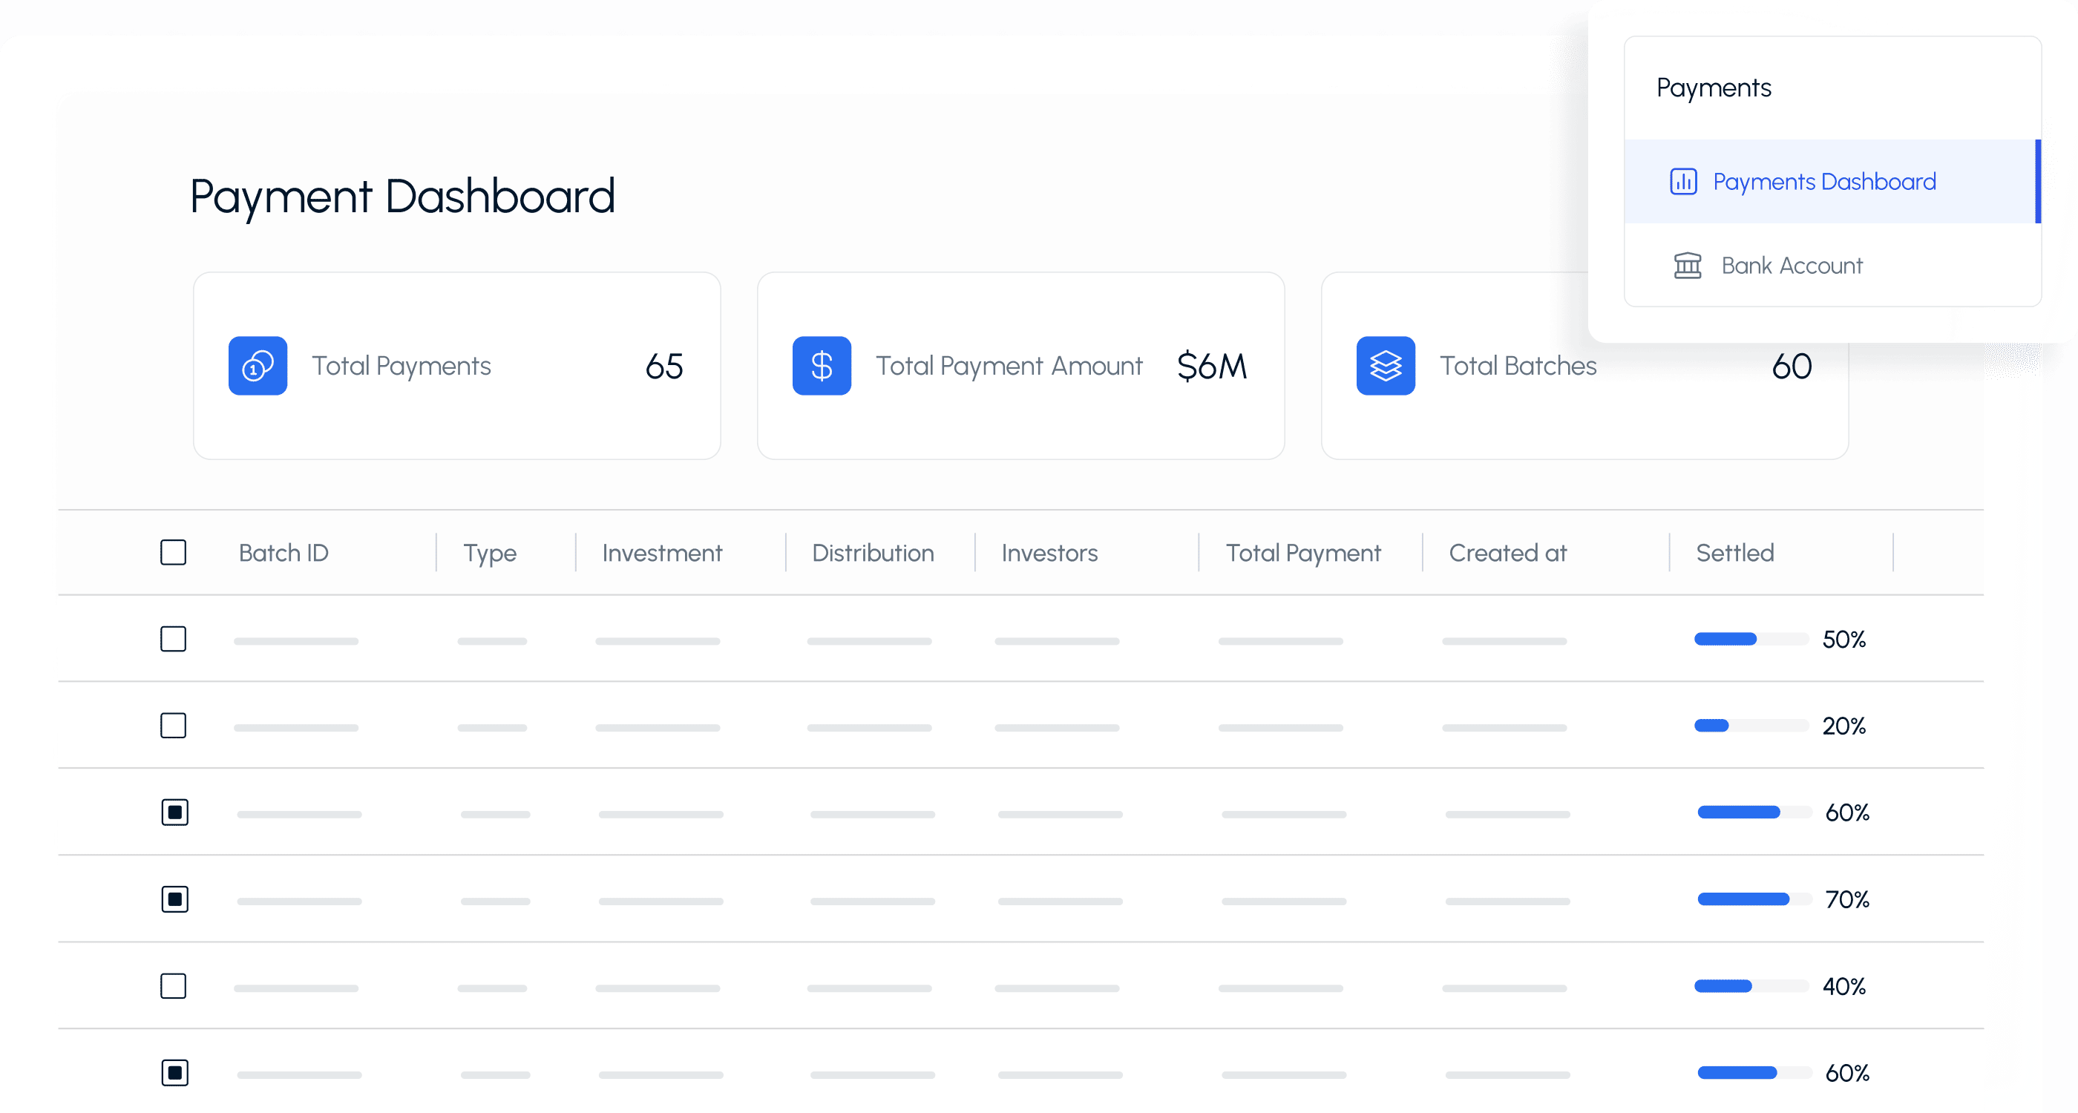The height and width of the screenshot is (1113, 2078).
Task: Click the Bank Account building icon
Action: (x=1687, y=266)
